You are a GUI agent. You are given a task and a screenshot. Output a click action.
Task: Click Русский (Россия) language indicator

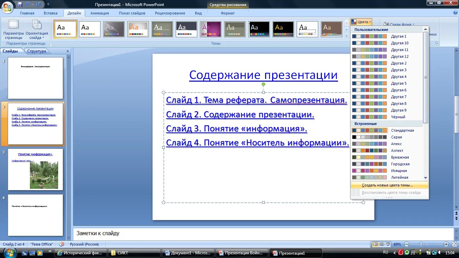[84, 244]
